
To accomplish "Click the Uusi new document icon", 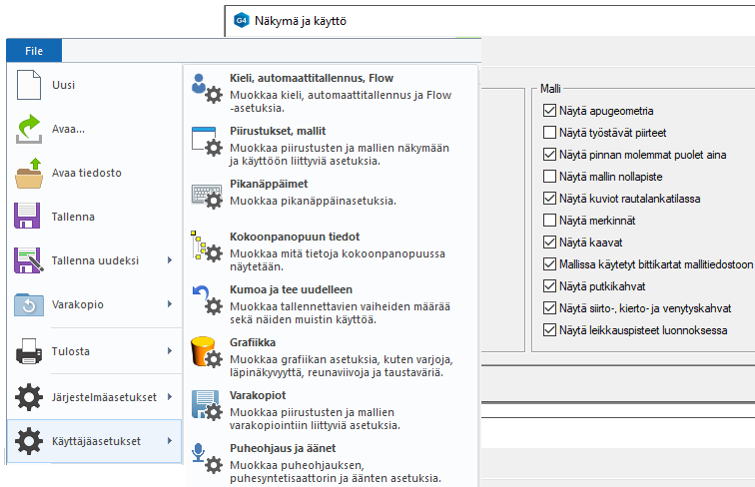I will (29, 86).
